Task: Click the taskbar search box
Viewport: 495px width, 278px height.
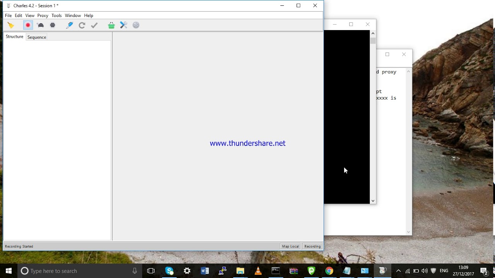Action: tap(80, 271)
